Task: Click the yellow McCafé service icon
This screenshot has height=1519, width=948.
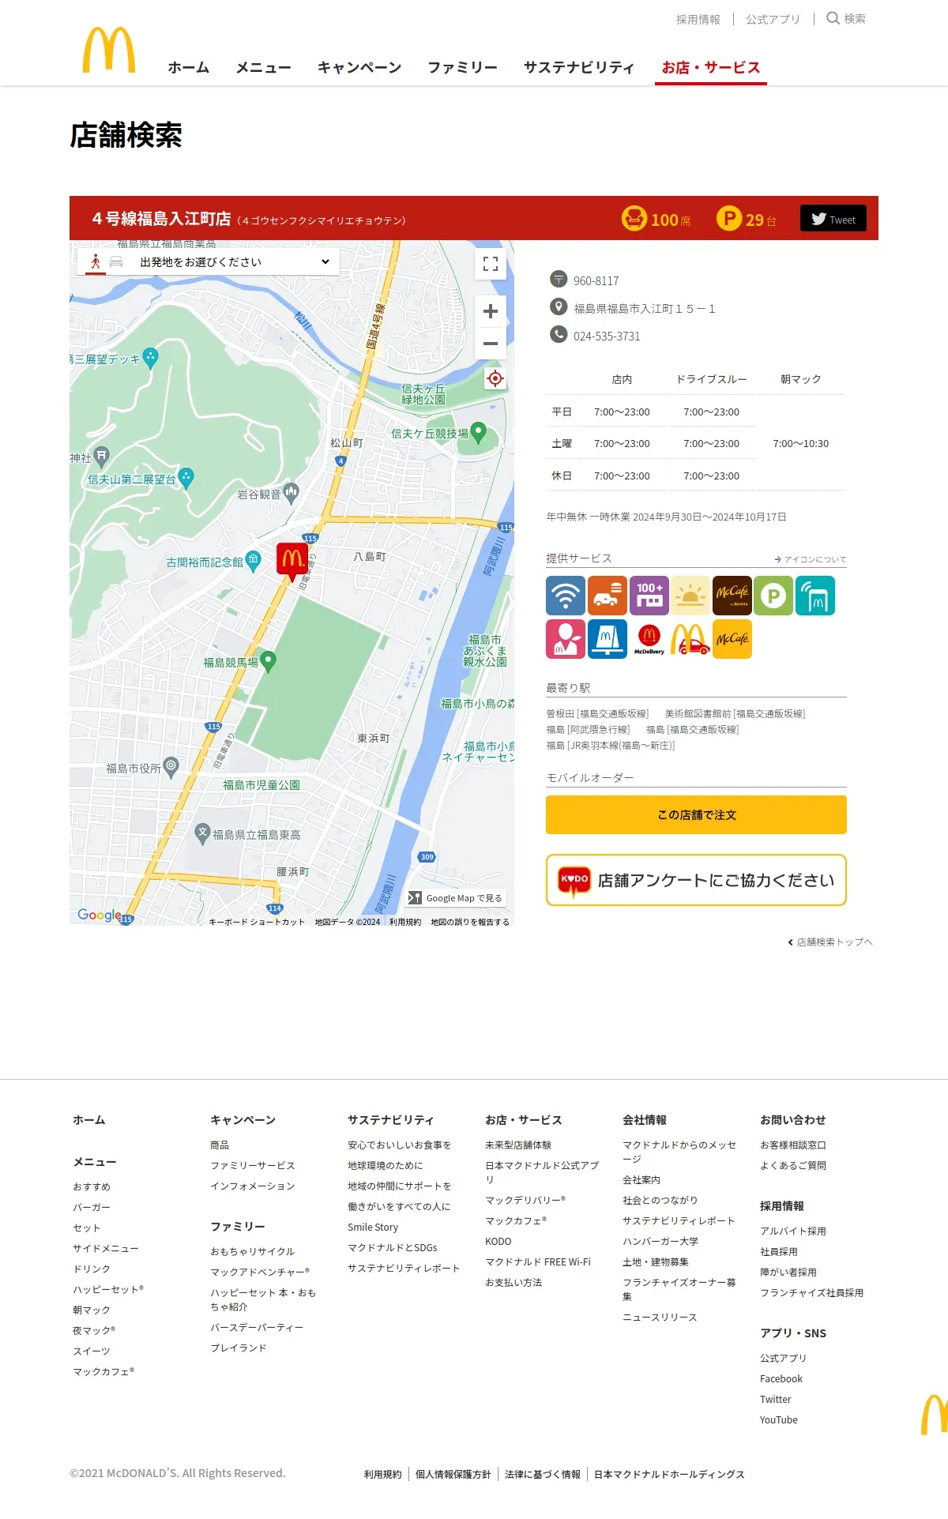Action: click(732, 639)
